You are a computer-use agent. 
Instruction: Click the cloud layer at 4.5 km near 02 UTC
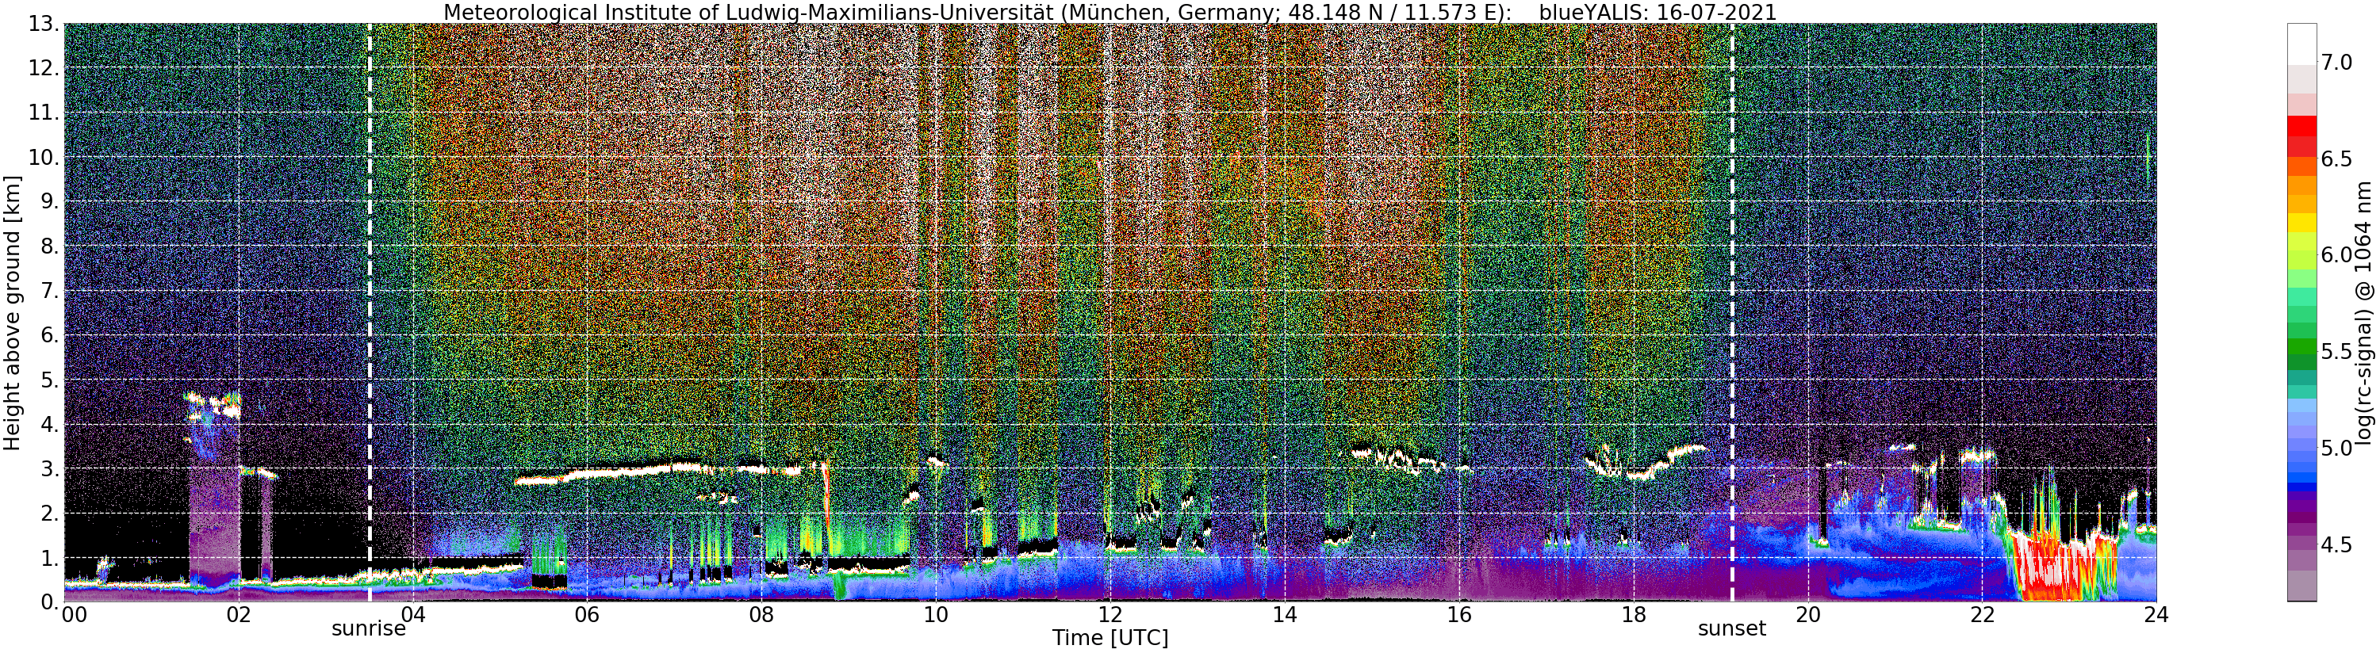pyautogui.click(x=213, y=404)
